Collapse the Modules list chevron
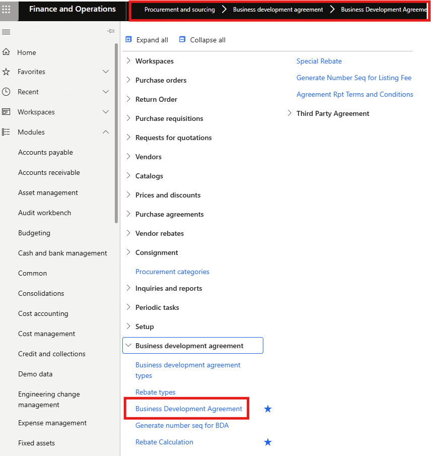The width and height of the screenshot is (431, 456). coord(106,132)
